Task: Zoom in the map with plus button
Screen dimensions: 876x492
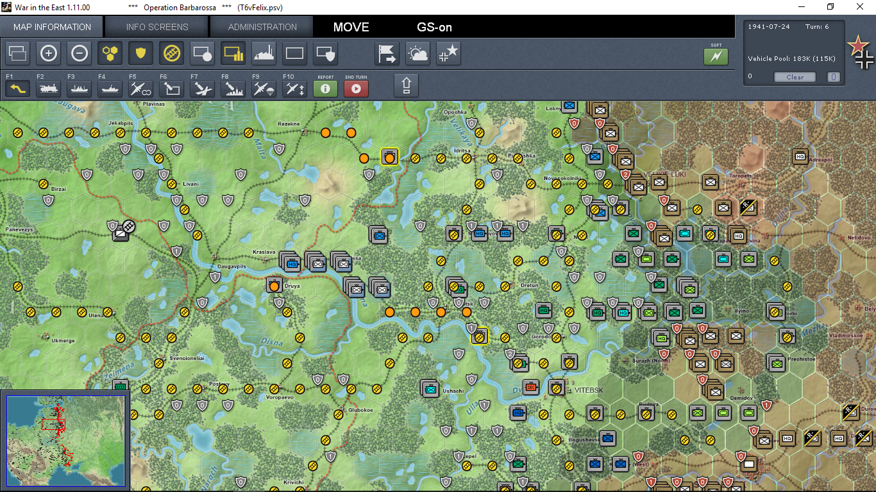Action: 49,54
